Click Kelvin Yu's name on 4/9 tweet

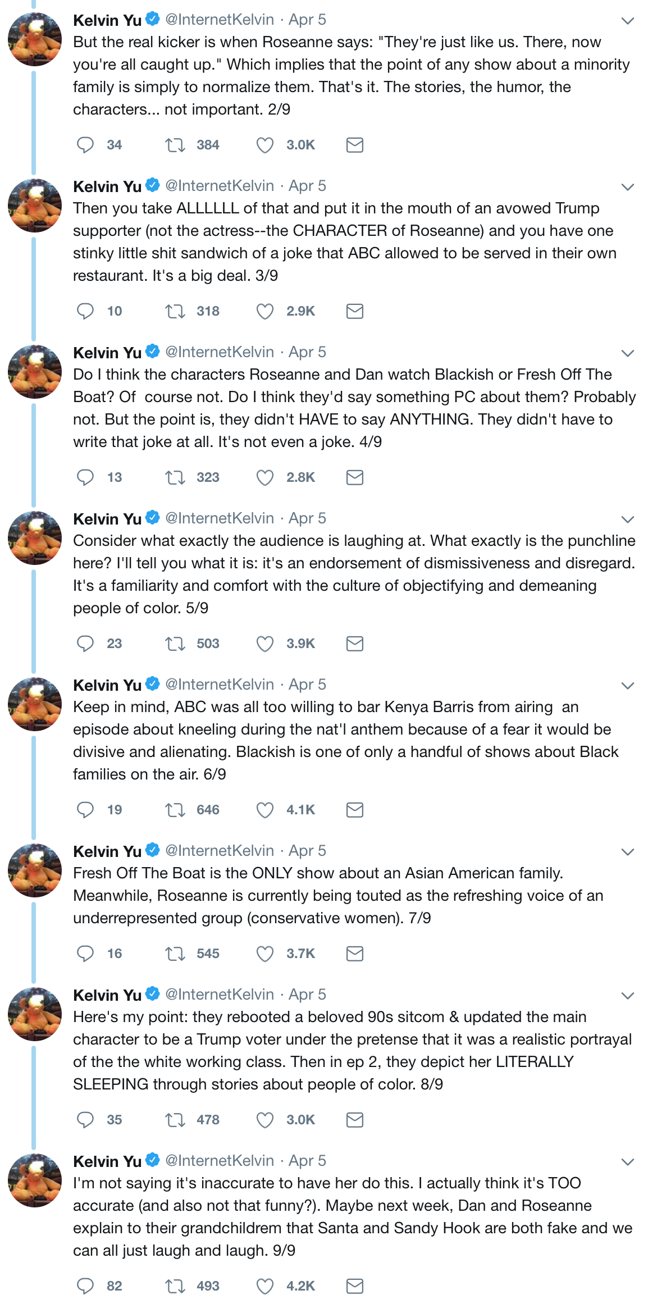coord(107,353)
